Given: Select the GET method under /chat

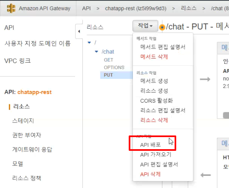Looking at the screenshot, I should (x=108, y=60).
